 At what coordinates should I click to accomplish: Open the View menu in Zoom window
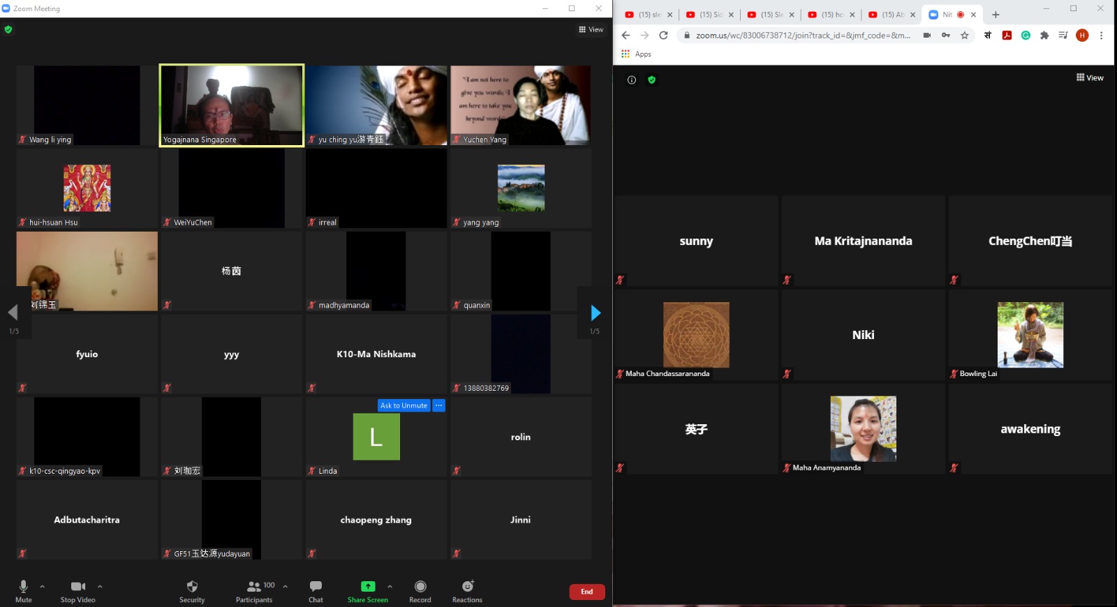591,29
